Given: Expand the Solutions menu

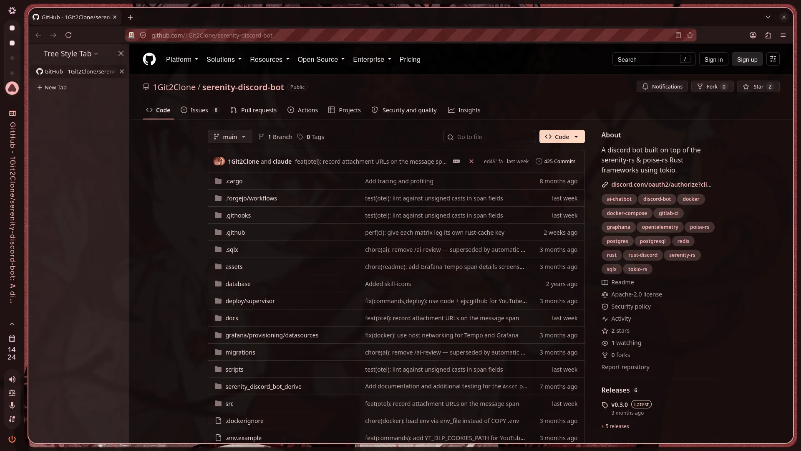Looking at the screenshot, I should [224, 59].
